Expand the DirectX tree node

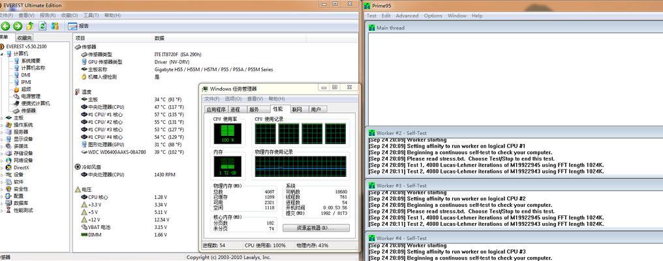click(x=2, y=168)
